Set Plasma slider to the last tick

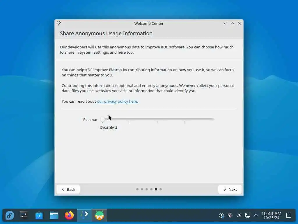pyautogui.click(x=212, y=119)
